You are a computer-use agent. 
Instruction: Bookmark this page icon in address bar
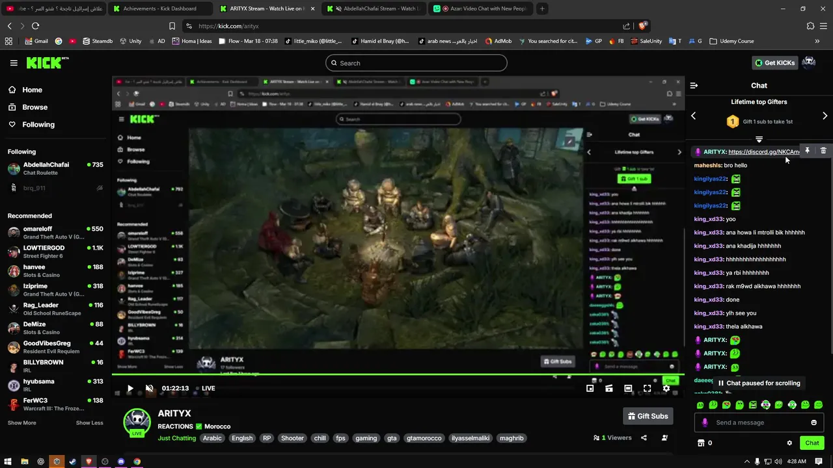[172, 26]
